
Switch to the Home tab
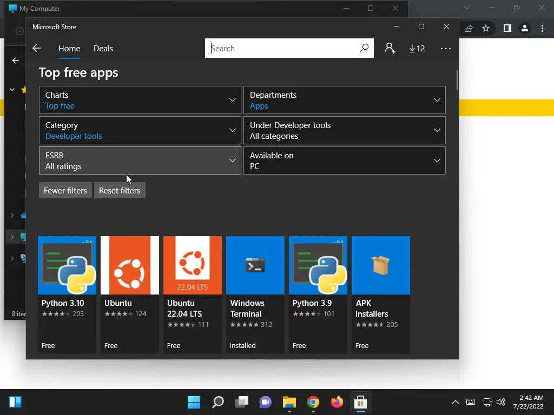pyautogui.click(x=69, y=48)
